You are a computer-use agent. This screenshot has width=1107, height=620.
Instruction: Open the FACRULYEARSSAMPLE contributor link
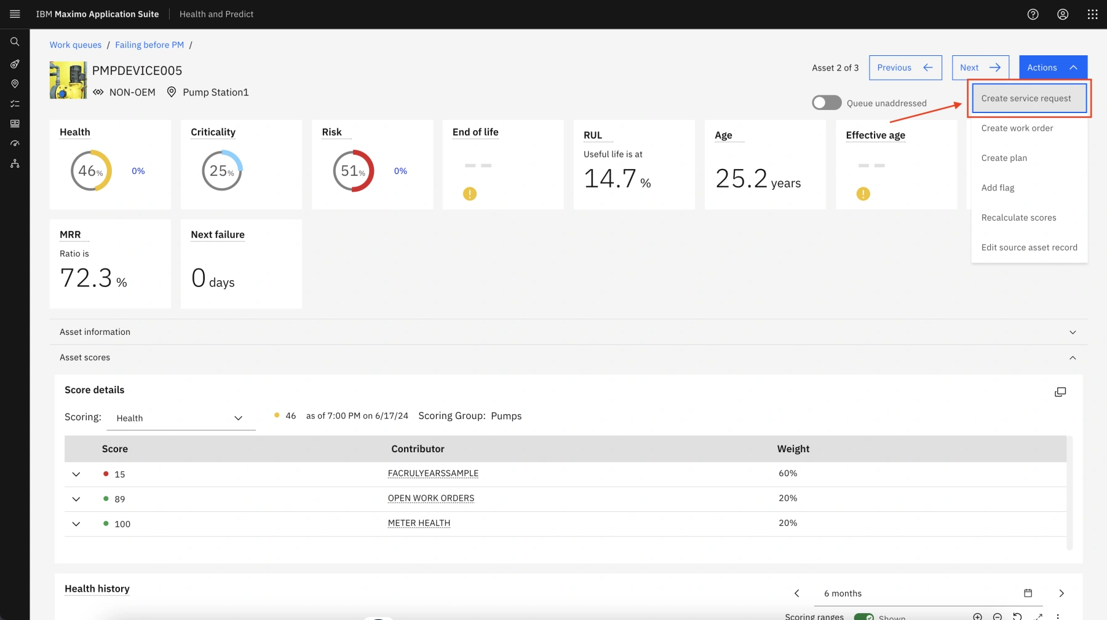click(x=433, y=473)
